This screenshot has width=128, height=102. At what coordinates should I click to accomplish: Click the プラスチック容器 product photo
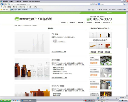tap(32, 90)
